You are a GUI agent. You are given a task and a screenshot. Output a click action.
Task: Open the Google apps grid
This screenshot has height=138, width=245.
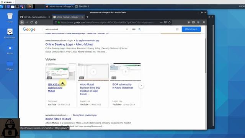click(177, 29)
